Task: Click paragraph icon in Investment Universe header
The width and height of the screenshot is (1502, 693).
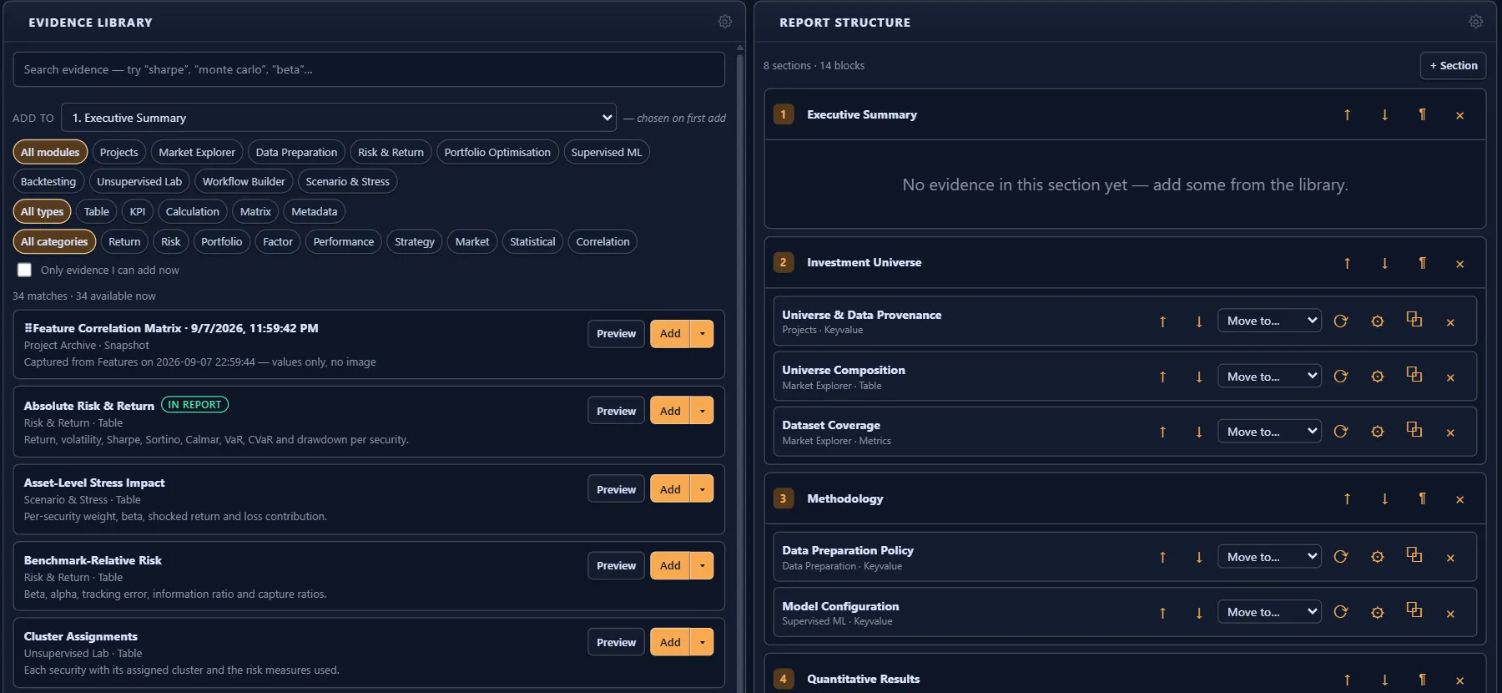Action: pos(1422,263)
